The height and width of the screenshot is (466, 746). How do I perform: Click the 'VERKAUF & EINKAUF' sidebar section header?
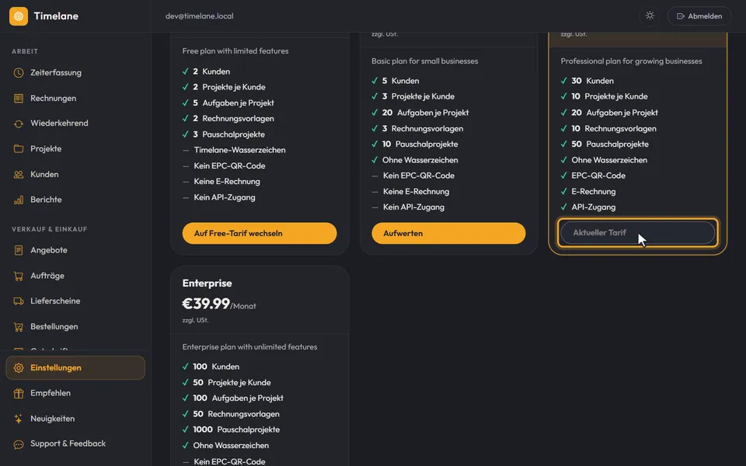(50, 229)
